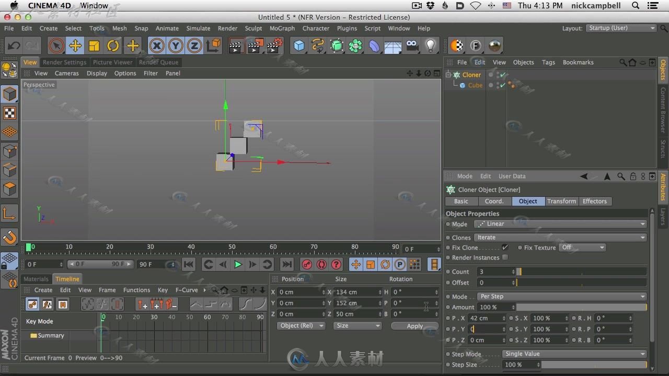The image size is (669, 376).
Task: Open Edit Render Settings icon
Action: click(275, 46)
